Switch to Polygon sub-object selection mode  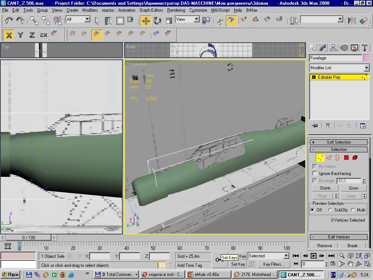pyautogui.click(x=346, y=157)
